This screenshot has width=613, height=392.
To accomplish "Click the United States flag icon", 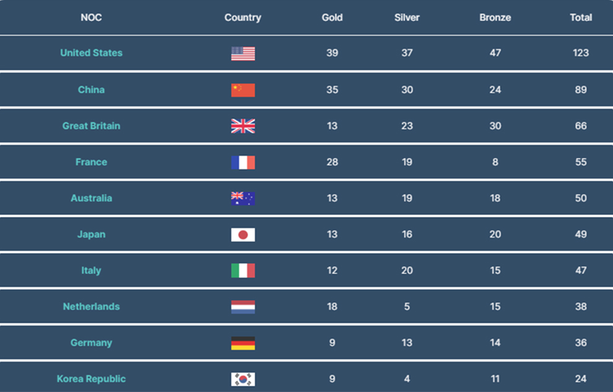I will point(243,54).
